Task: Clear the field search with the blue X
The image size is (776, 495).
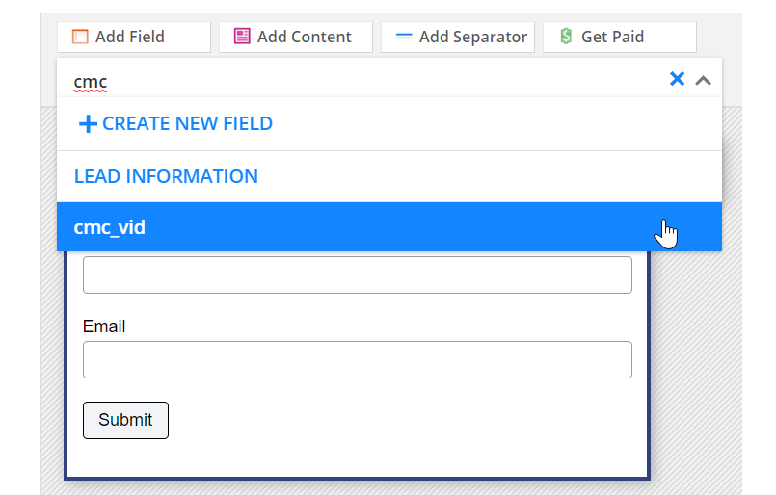Action: click(x=677, y=79)
